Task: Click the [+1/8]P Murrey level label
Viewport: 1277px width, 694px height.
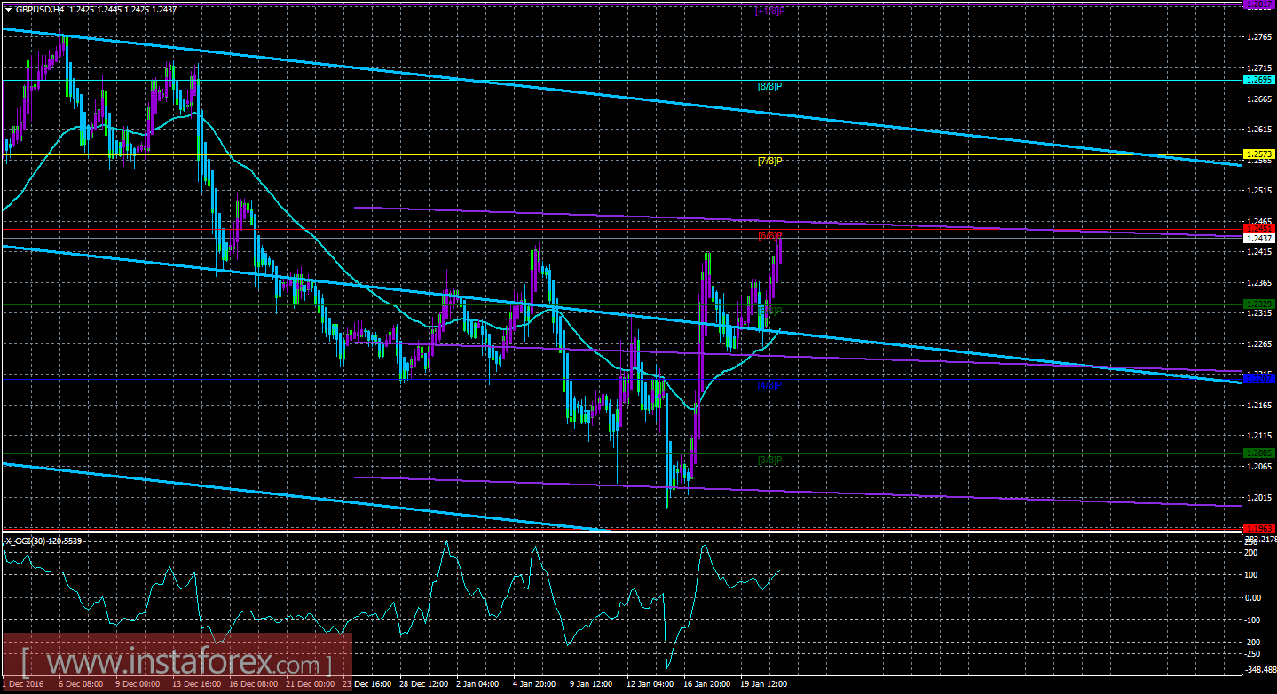Action: coord(769,11)
